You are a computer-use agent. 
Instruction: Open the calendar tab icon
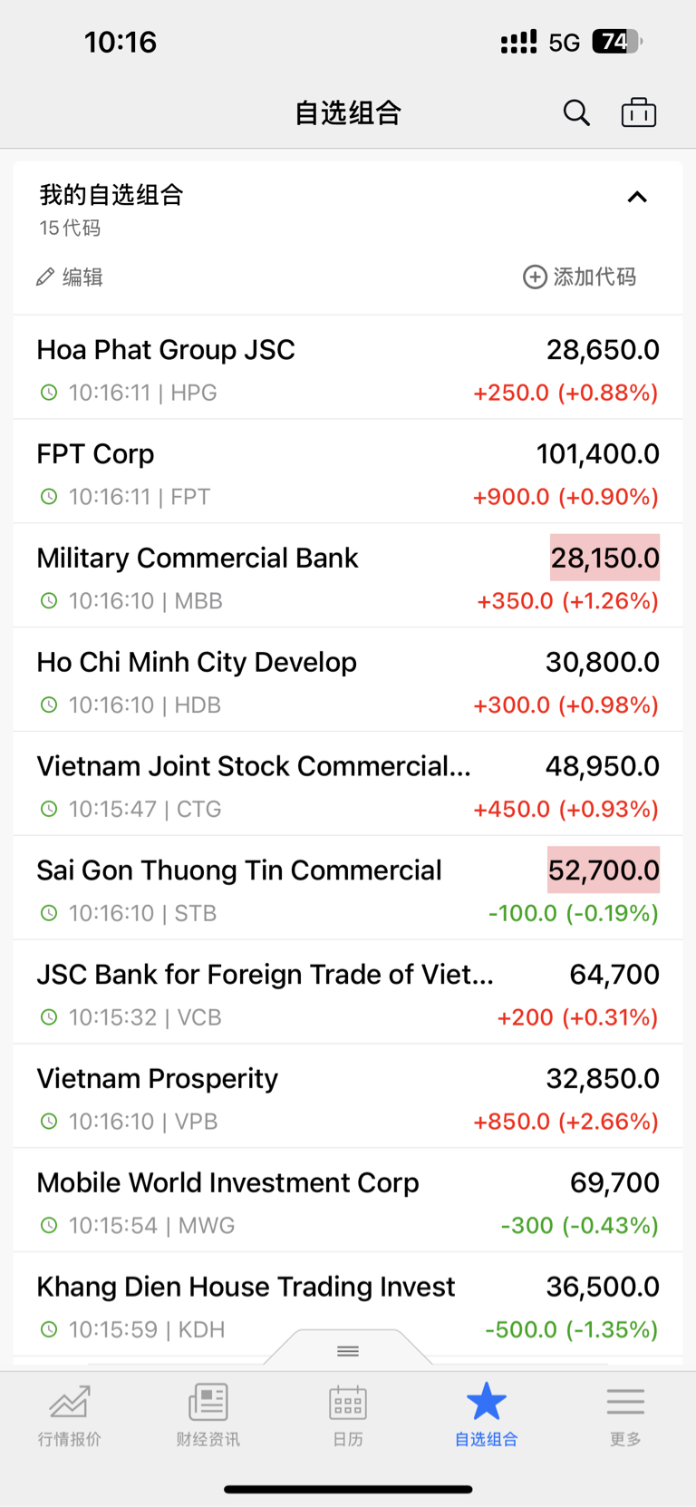[x=348, y=1402]
